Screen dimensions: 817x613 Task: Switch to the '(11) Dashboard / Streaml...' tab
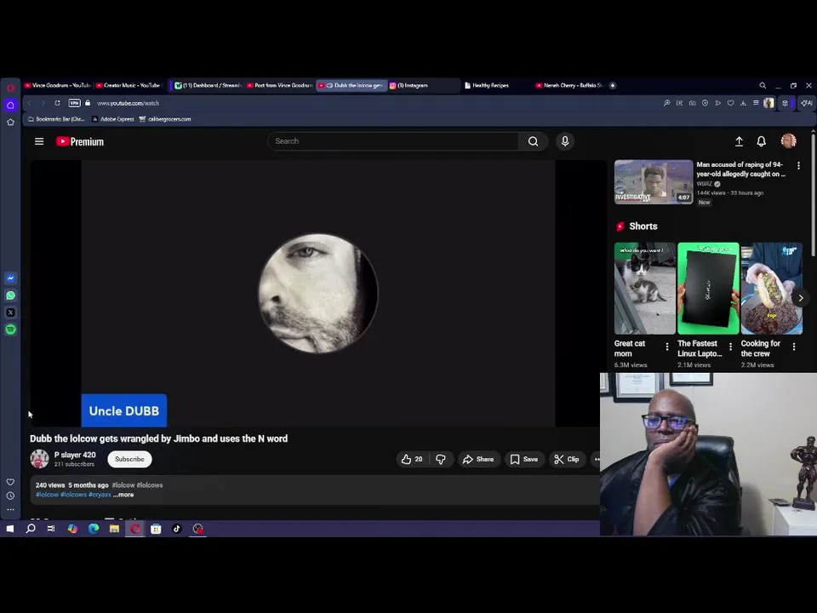(x=208, y=85)
